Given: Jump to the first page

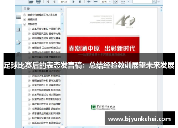Looking at the screenshot, I should tap(48, 2).
